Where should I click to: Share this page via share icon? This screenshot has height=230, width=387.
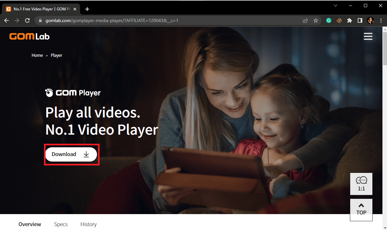tap(305, 21)
